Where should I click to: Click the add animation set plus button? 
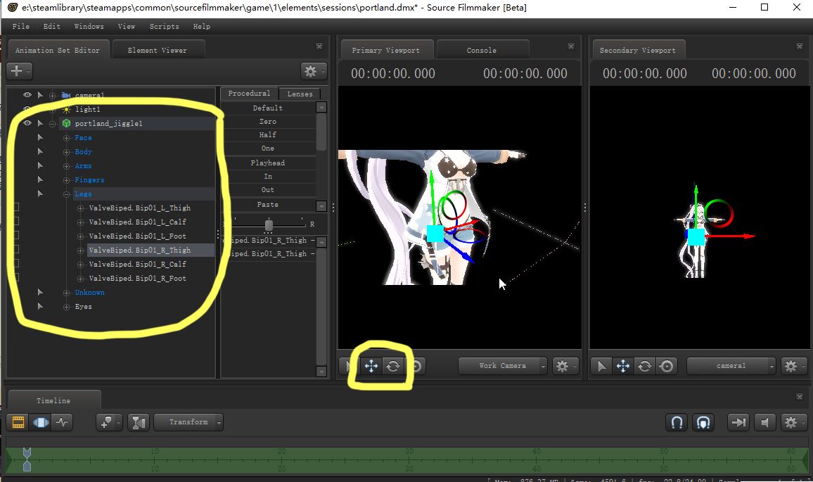(19, 70)
